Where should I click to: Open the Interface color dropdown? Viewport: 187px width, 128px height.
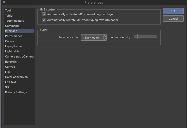tap(94, 38)
